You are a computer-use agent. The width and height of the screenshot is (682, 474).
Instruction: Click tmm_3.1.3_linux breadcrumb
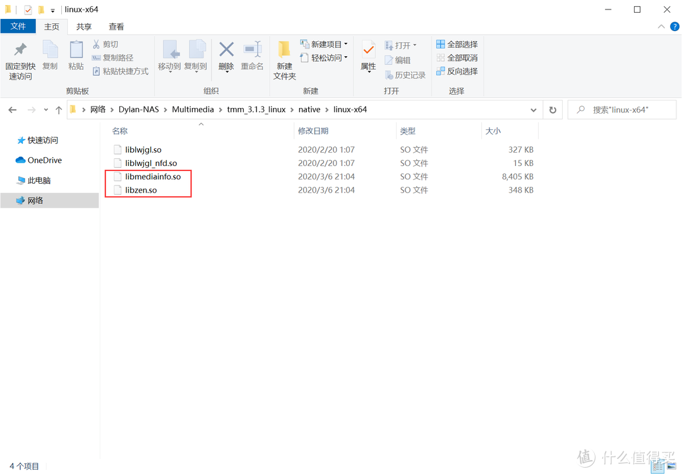point(256,110)
